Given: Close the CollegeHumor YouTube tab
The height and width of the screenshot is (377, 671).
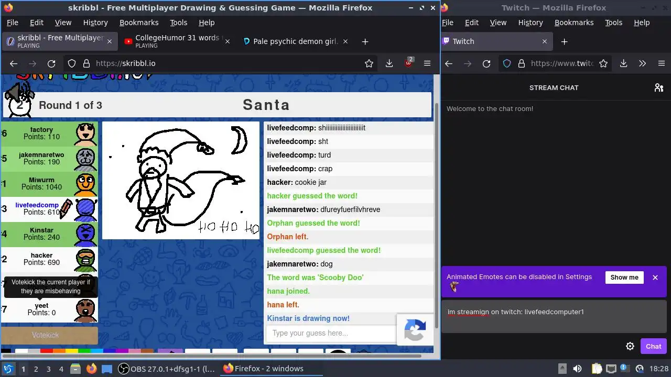Looking at the screenshot, I should pyautogui.click(x=227, y=41).
